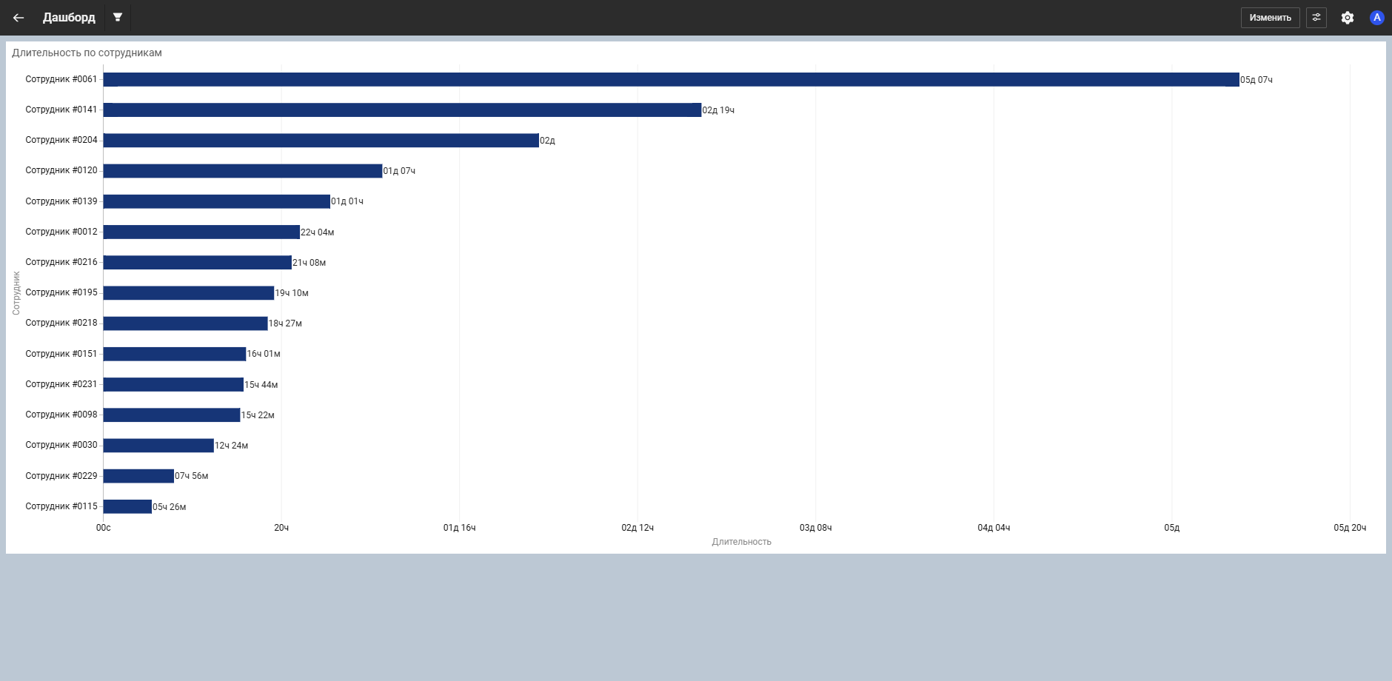Viewport: 1392px width, 681px height.
Task: Select the bar for Сотрудник #0195
Action: [189, 293]
